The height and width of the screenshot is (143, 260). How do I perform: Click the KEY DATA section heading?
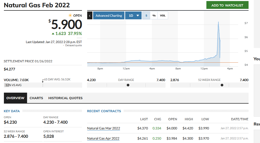tap(12, 111)
